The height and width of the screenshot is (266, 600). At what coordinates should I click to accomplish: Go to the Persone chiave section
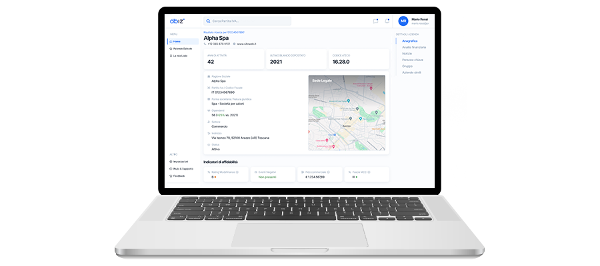[x=413, y=60]
